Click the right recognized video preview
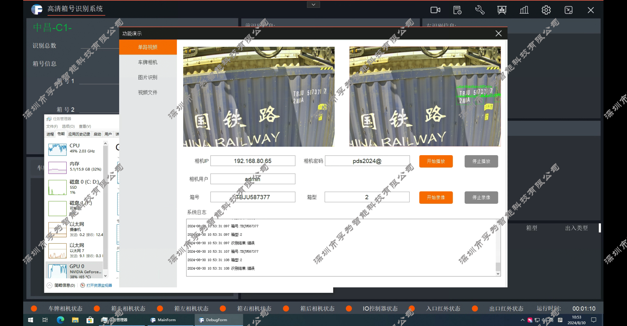 (425, 96)
